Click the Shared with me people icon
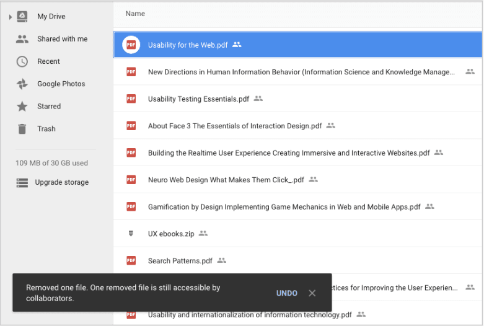Screen dimensions: 484x326 point(22,39)
